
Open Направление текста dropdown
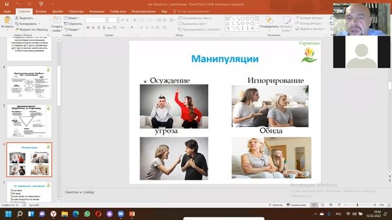click(x=195, y=18)
